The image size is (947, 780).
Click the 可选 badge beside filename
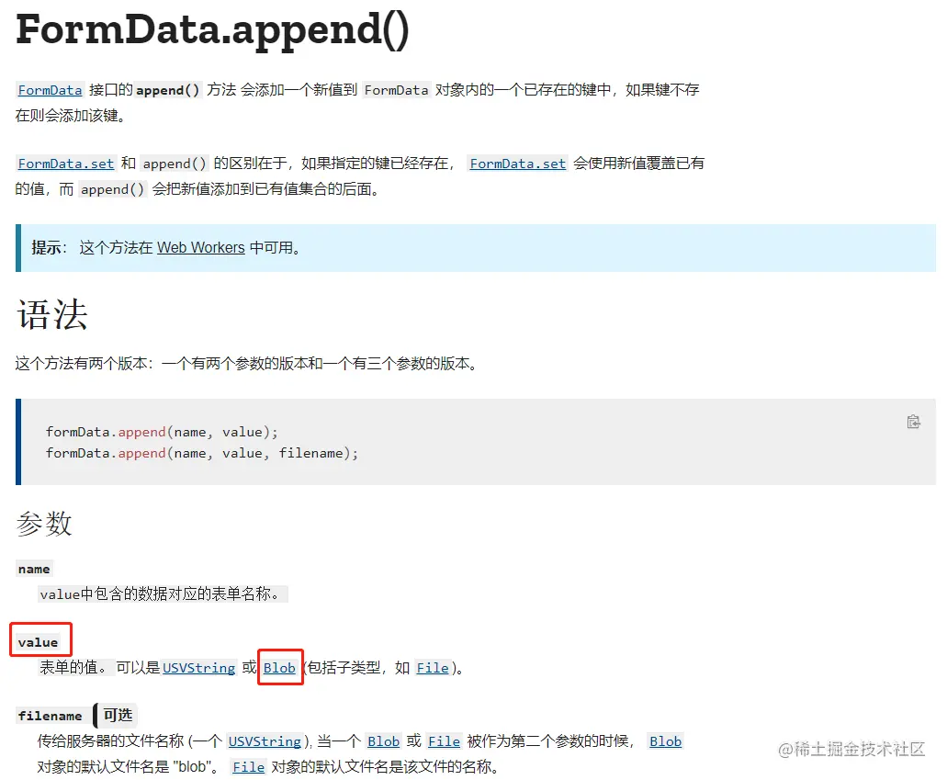117,715
